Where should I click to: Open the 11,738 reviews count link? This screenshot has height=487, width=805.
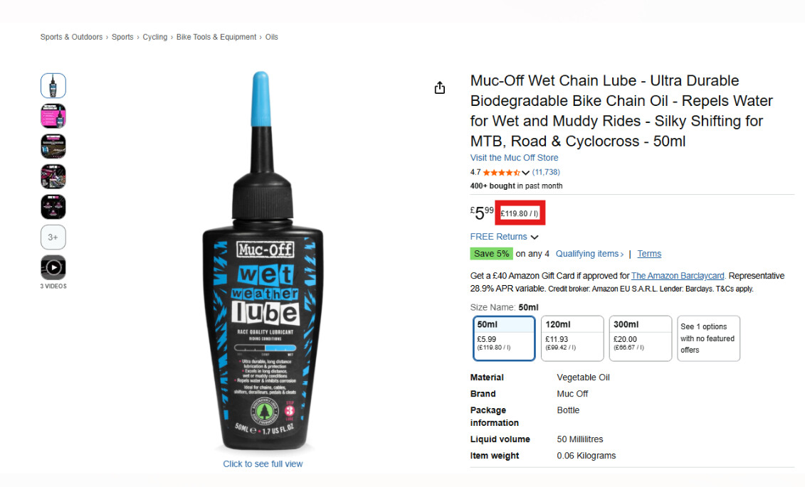546,173
